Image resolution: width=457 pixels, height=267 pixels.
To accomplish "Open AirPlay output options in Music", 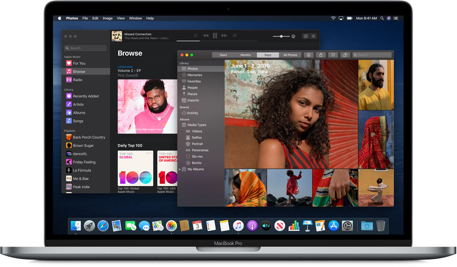I will click(x=293, y=37).
